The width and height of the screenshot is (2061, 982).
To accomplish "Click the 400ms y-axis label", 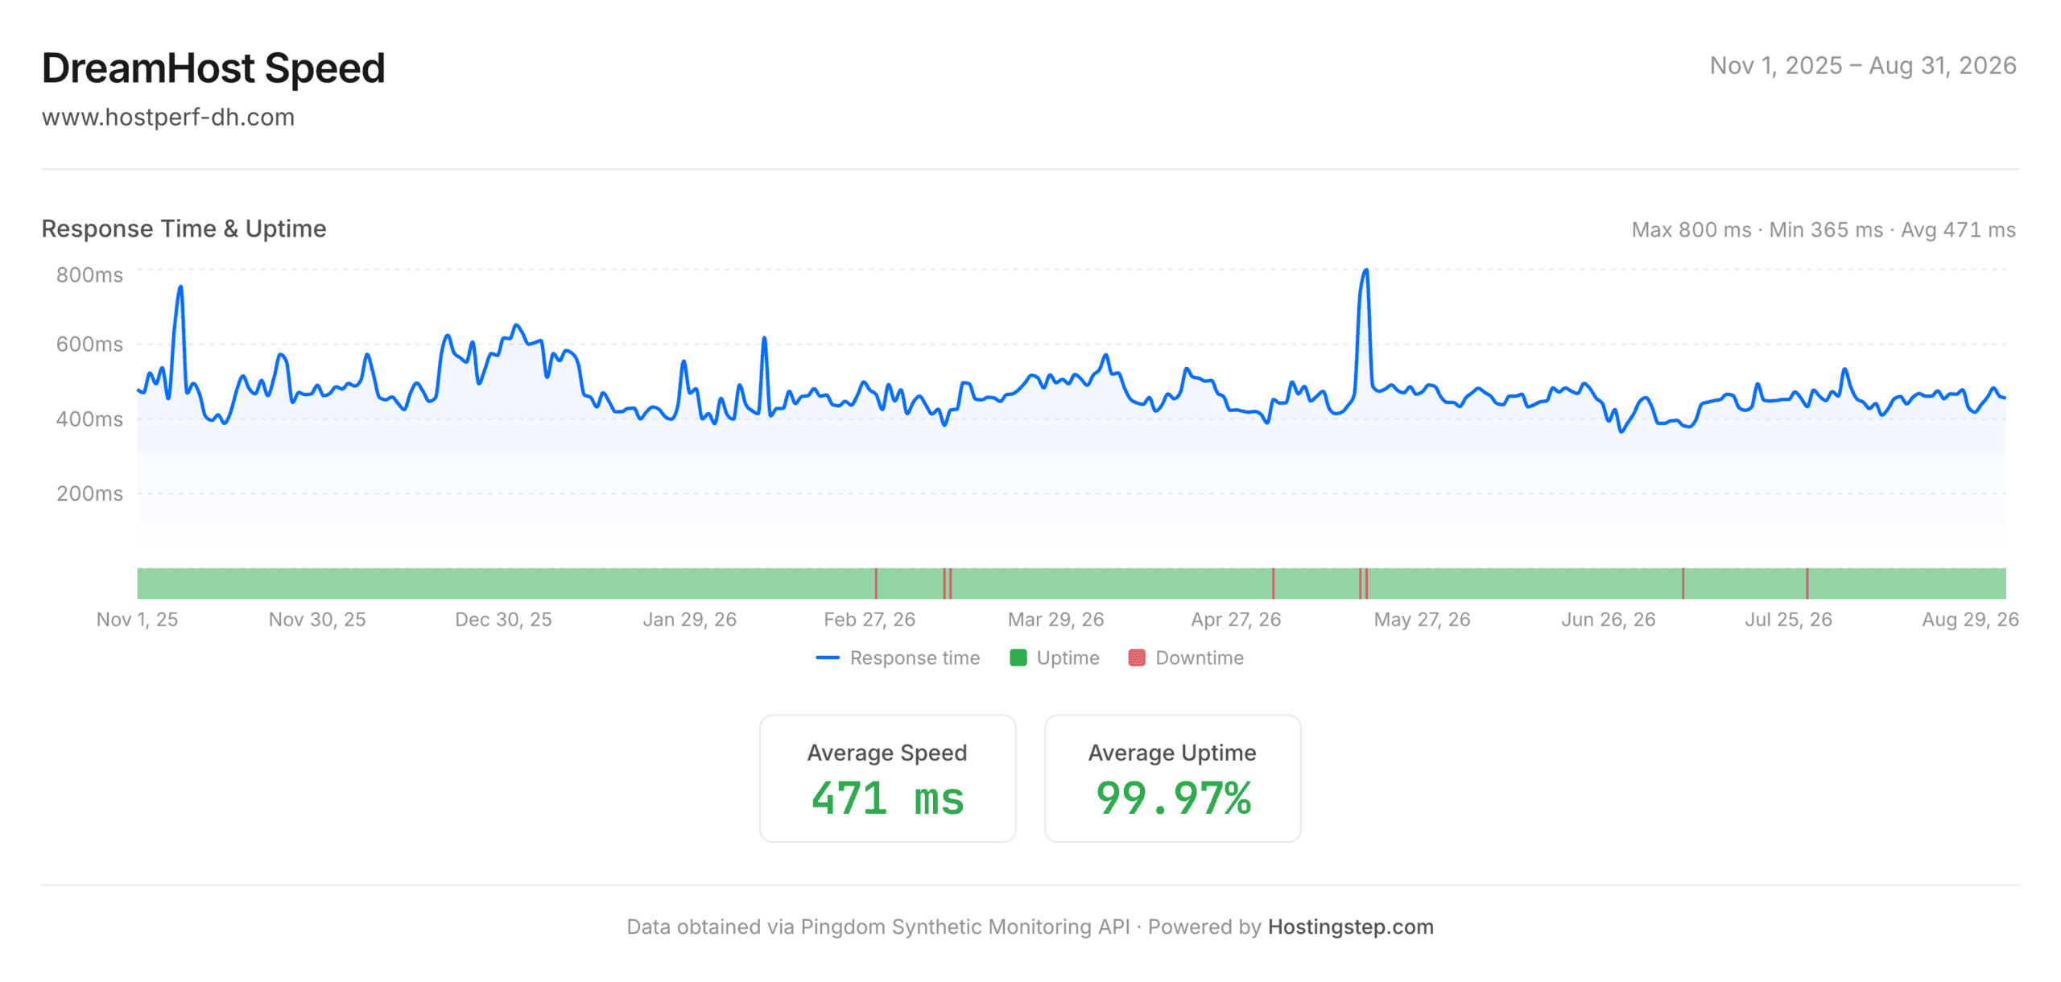I will pyautogui.click(x=89, y=419).
